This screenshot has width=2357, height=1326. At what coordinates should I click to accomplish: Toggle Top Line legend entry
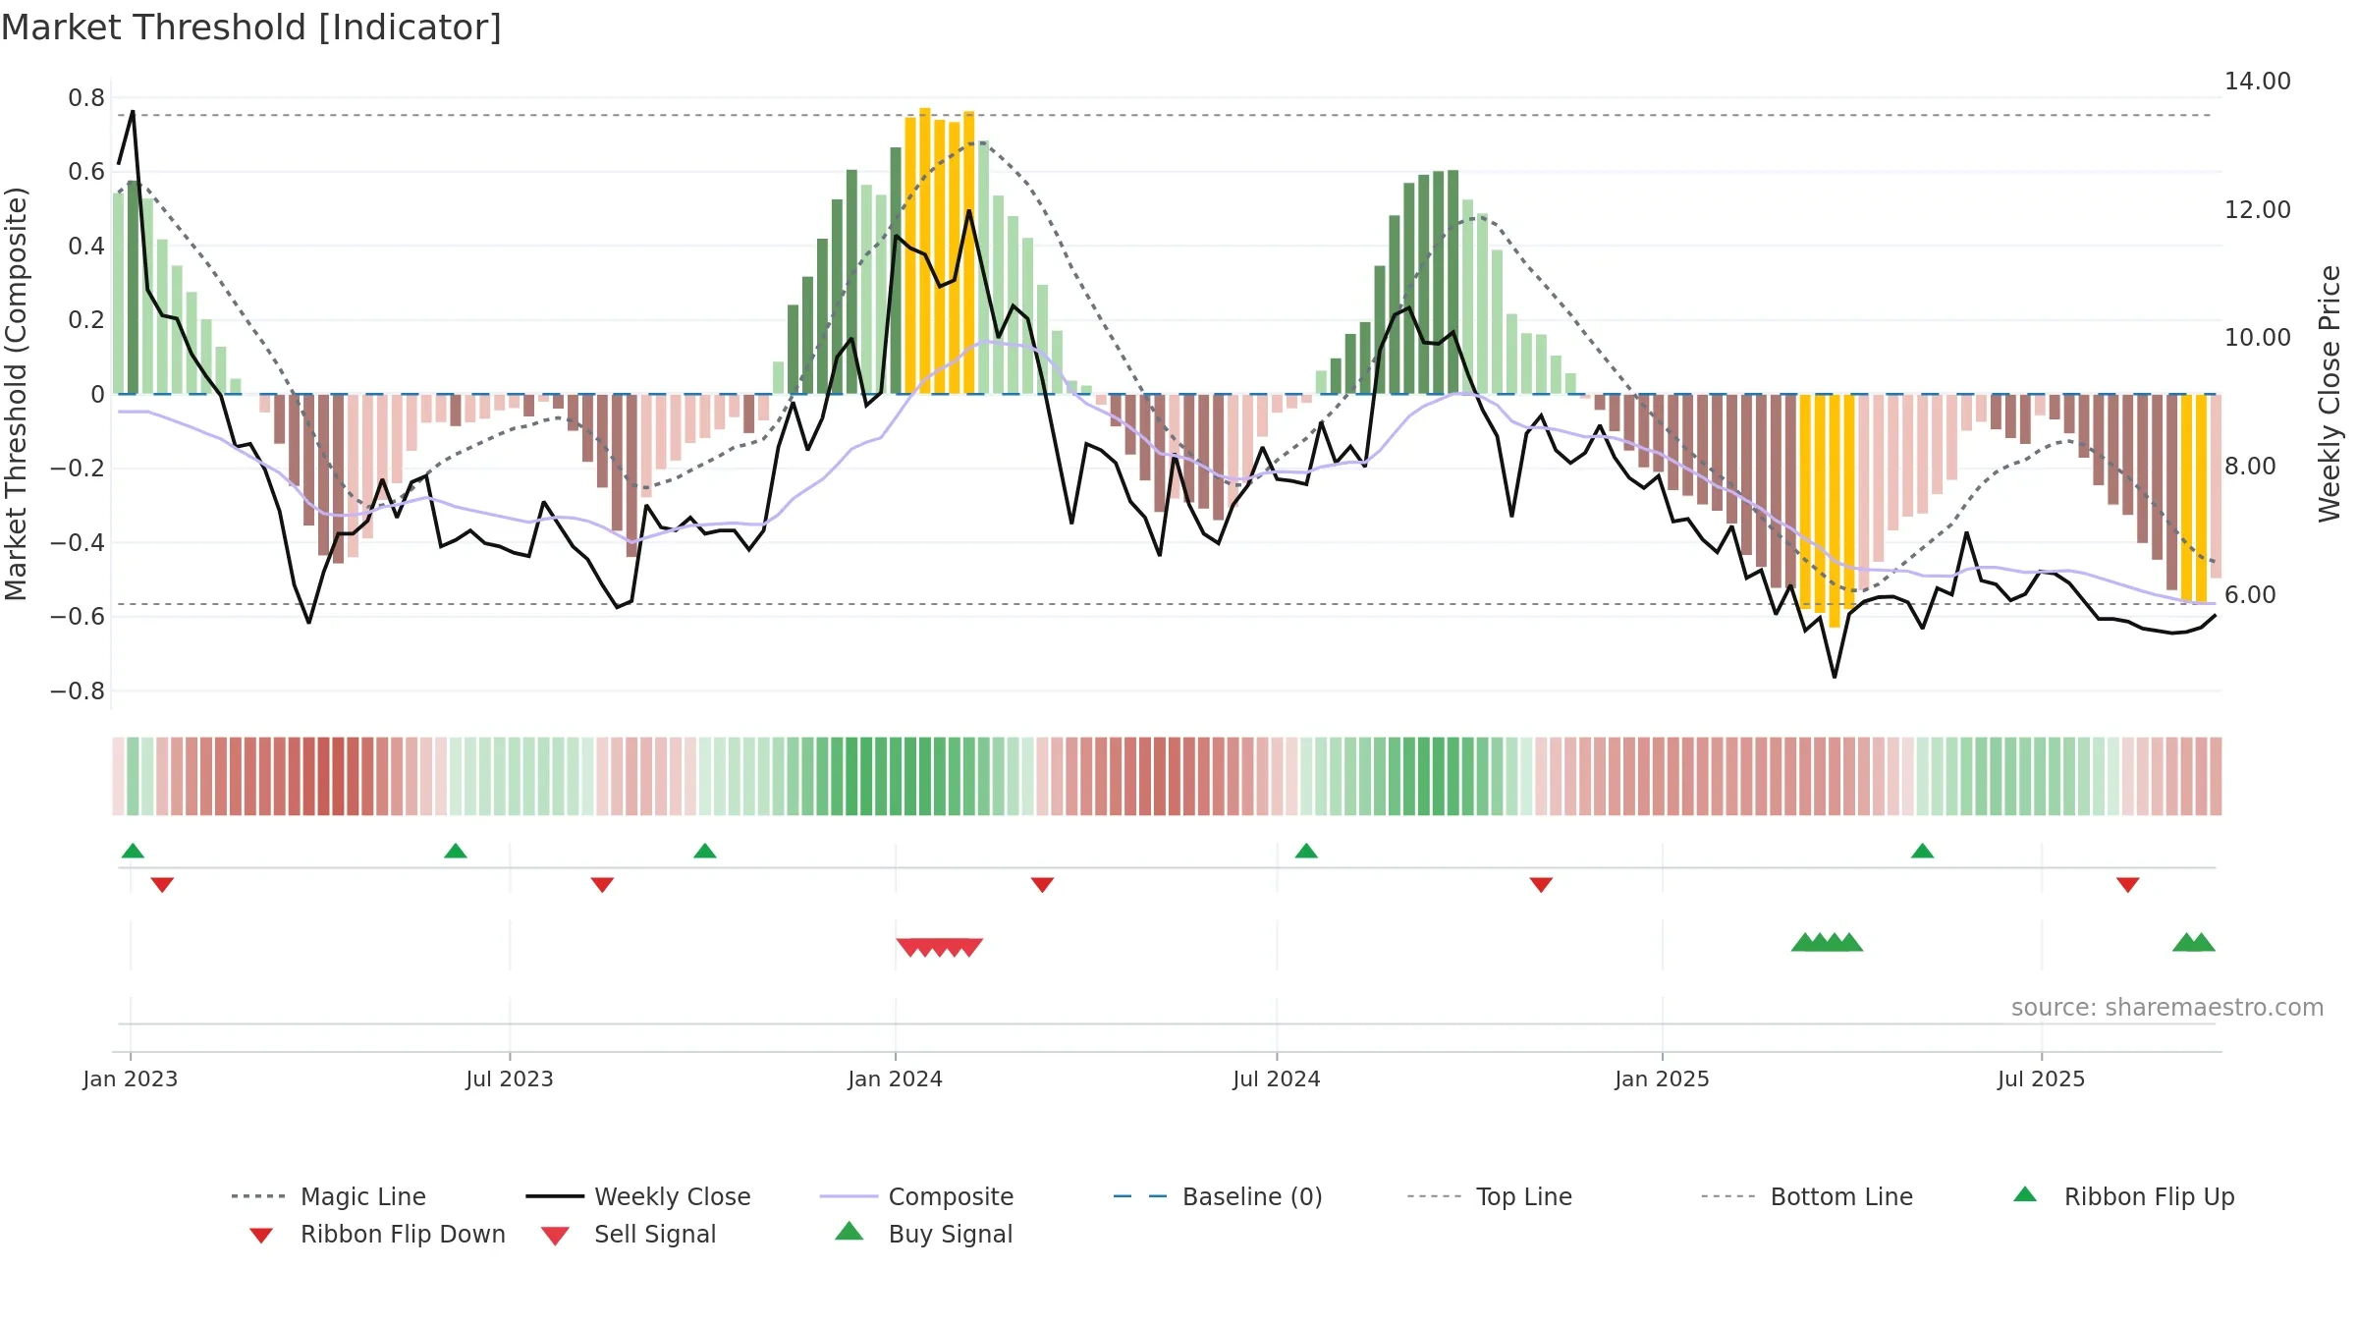point(1490,1196)
